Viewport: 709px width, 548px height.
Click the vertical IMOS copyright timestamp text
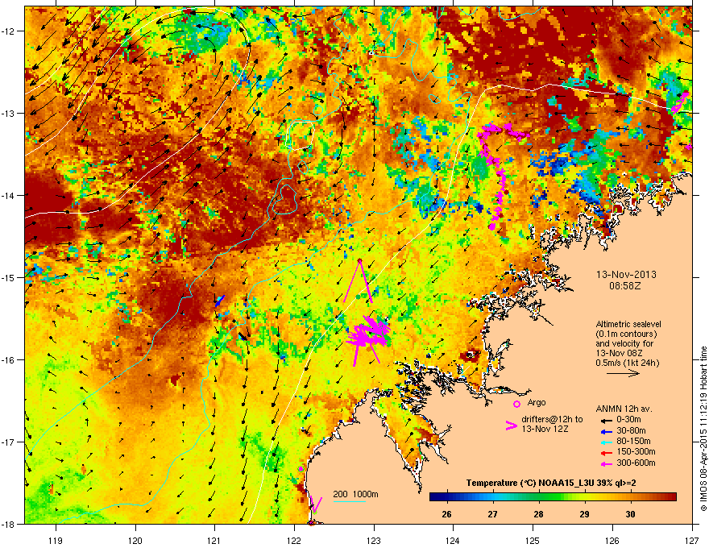coord(703,429)
